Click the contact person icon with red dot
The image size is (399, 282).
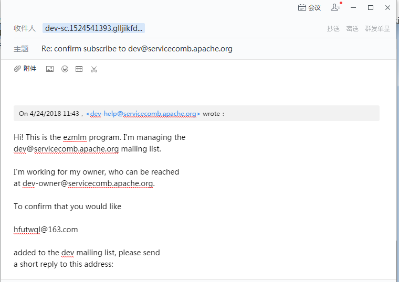(x=335, y=7)
